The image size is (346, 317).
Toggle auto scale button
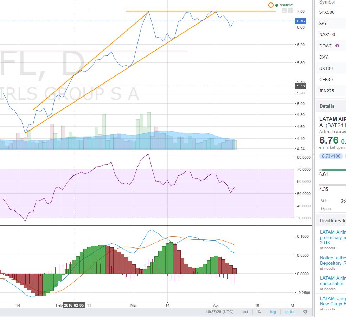click(x=289, y=312)
